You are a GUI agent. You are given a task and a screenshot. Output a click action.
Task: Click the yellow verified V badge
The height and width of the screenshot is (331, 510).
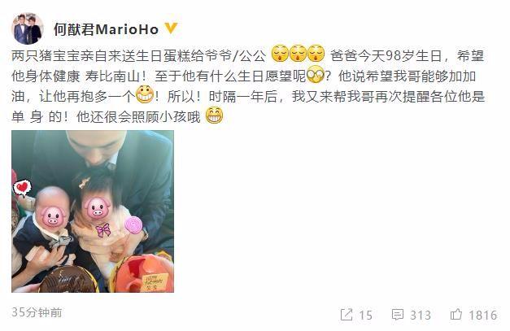point(171,28)
